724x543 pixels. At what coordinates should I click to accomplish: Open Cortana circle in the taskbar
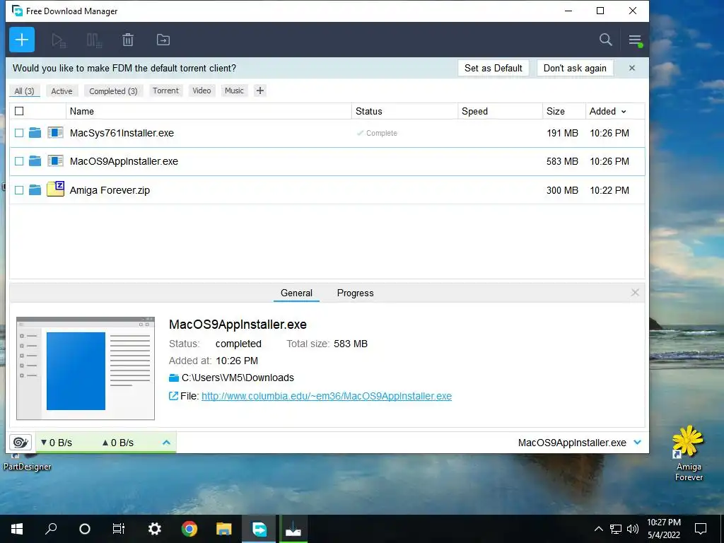coord(85,529)
